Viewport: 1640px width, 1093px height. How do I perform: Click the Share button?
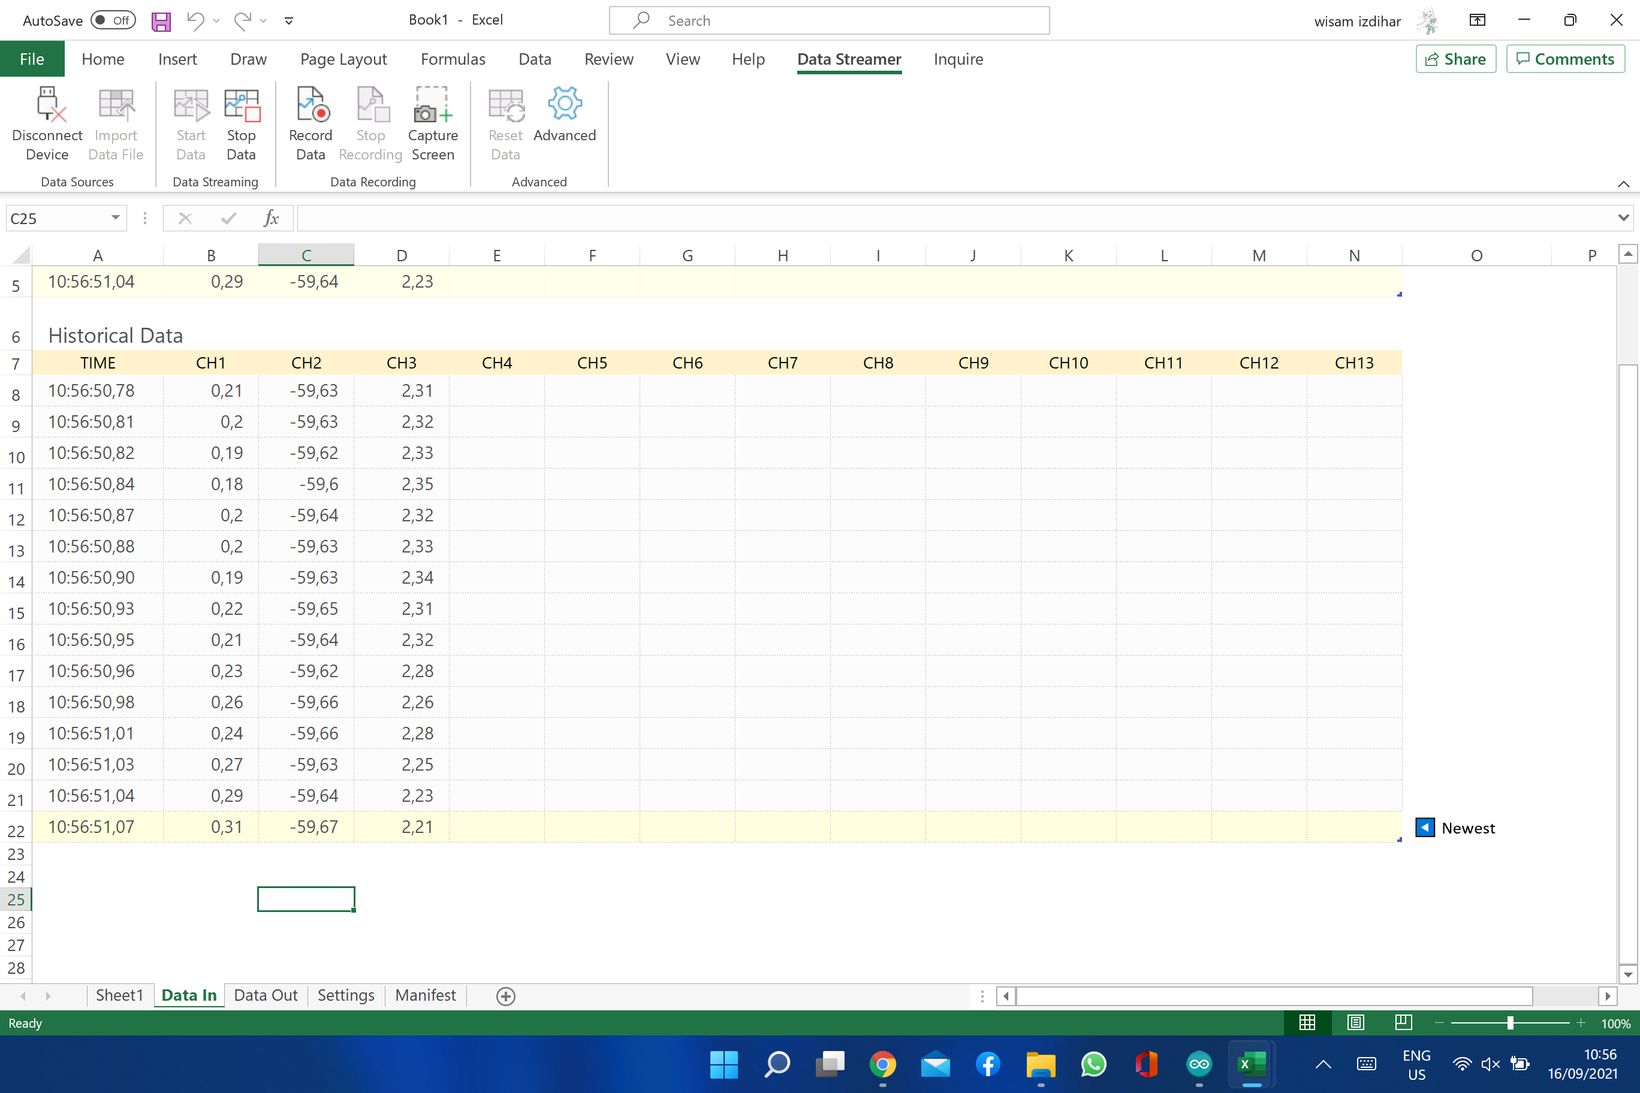coord(1455,59)
